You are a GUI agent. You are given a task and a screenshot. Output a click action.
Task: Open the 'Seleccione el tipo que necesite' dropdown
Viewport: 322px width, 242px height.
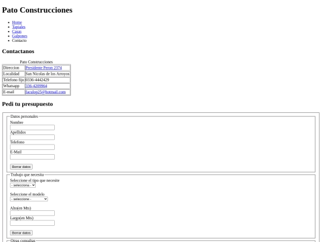coord(23,185)
